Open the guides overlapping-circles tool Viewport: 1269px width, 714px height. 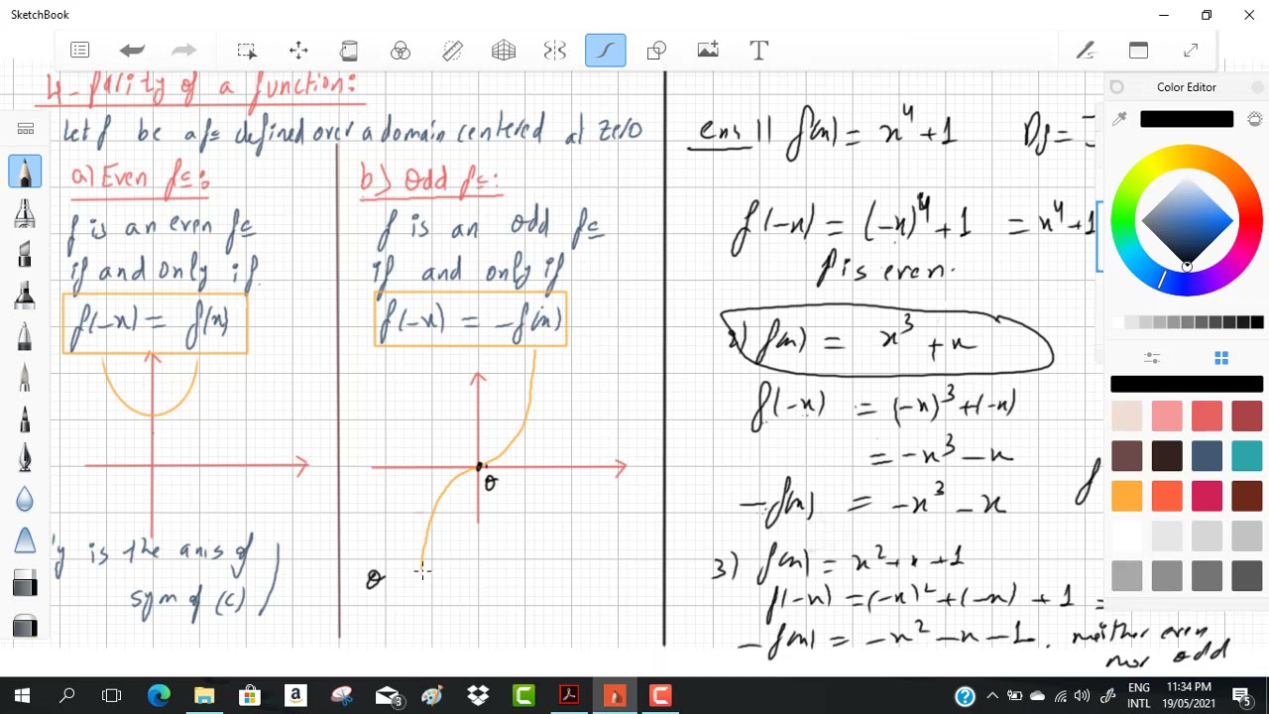pos(401,50)
